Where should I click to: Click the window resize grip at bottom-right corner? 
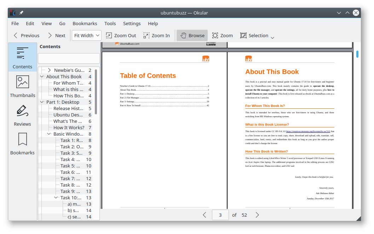tap(358, 218)
